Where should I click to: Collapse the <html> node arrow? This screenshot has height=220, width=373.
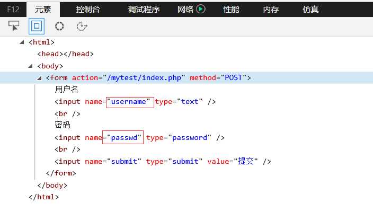coord(22,42)
